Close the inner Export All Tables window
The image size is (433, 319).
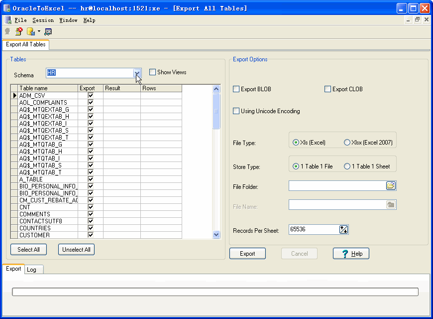tap(427, 19)
